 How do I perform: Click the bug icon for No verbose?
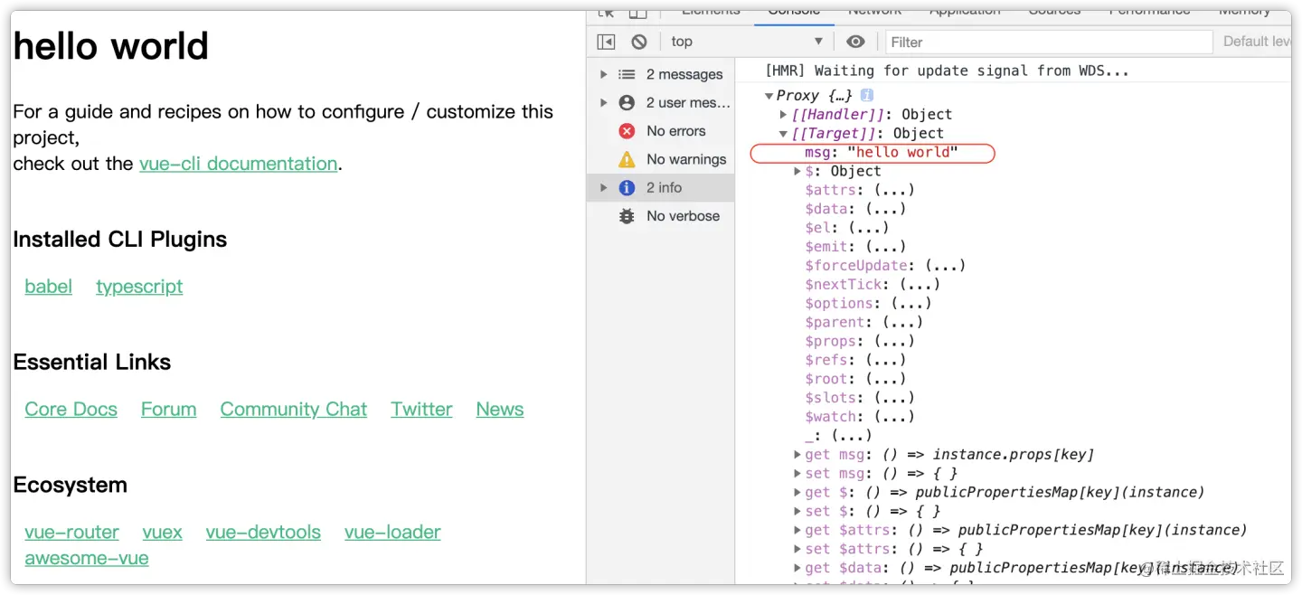tap(627, 216)
